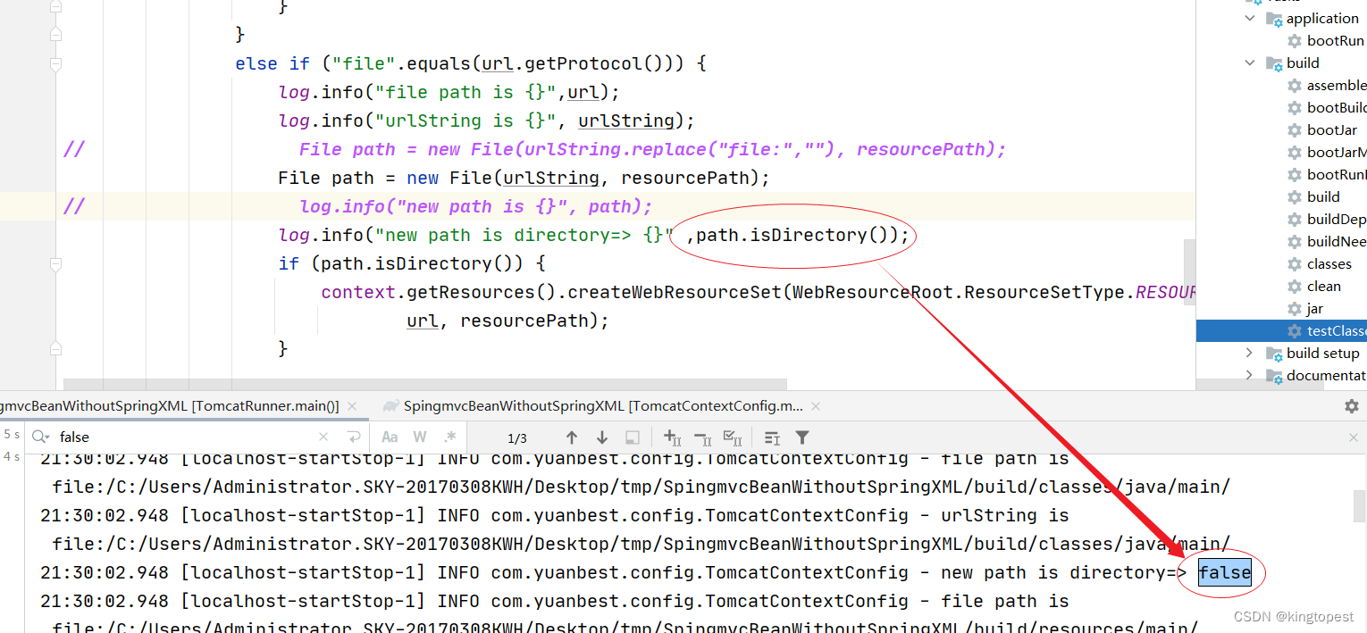The height and width of the screenshot is (633, 1367).
Task: Click the 1/3 match counter
Action: [x=517, y=438]
